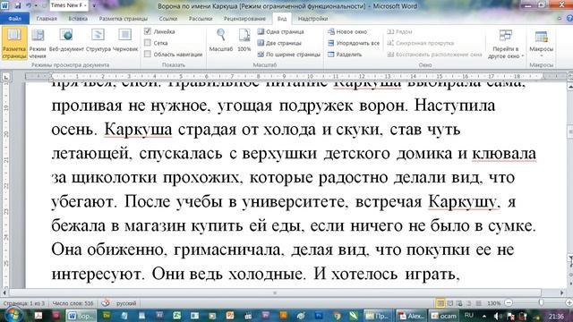Click Упорядочить все arrange windows
573x322 pixels.
[354, 43]
